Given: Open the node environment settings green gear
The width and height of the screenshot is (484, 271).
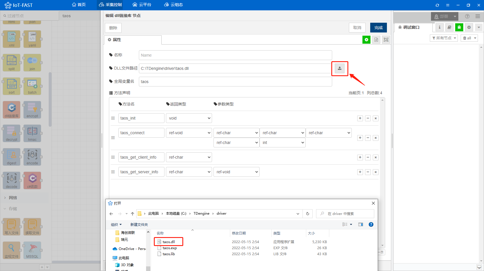Looking at the screenshot, I should click(x=366, y=40).
